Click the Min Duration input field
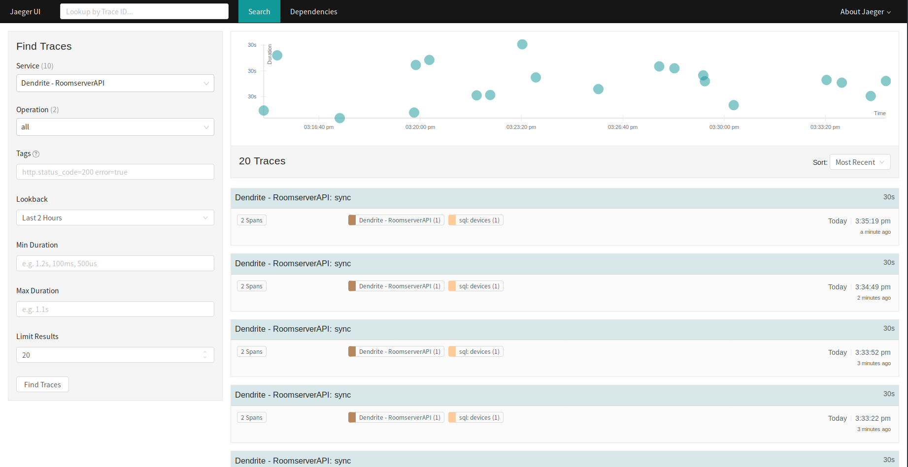The width and height of the screenshot is (908, 467). pos(115,264)
